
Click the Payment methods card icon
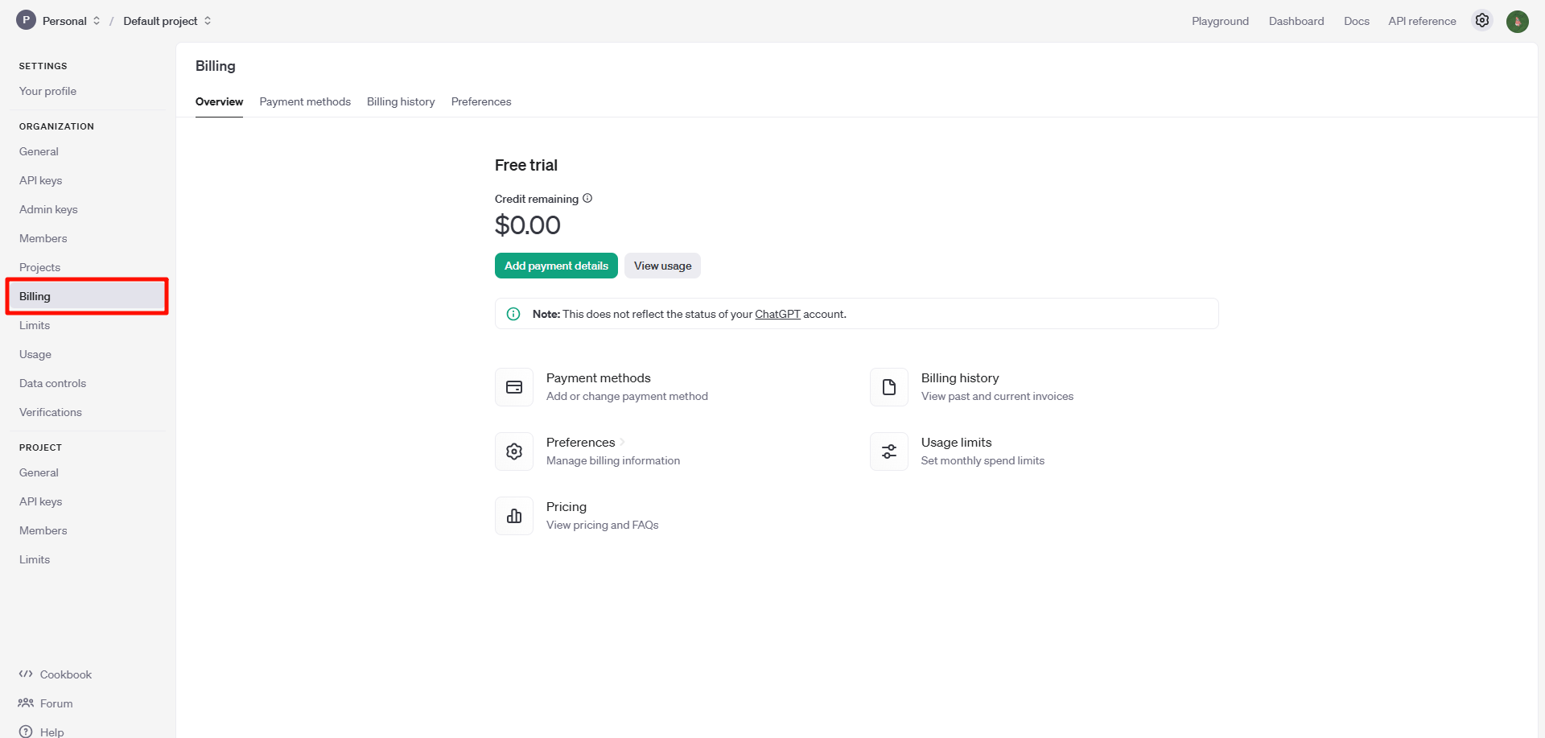pyautogui.click(x=514, y=387)
